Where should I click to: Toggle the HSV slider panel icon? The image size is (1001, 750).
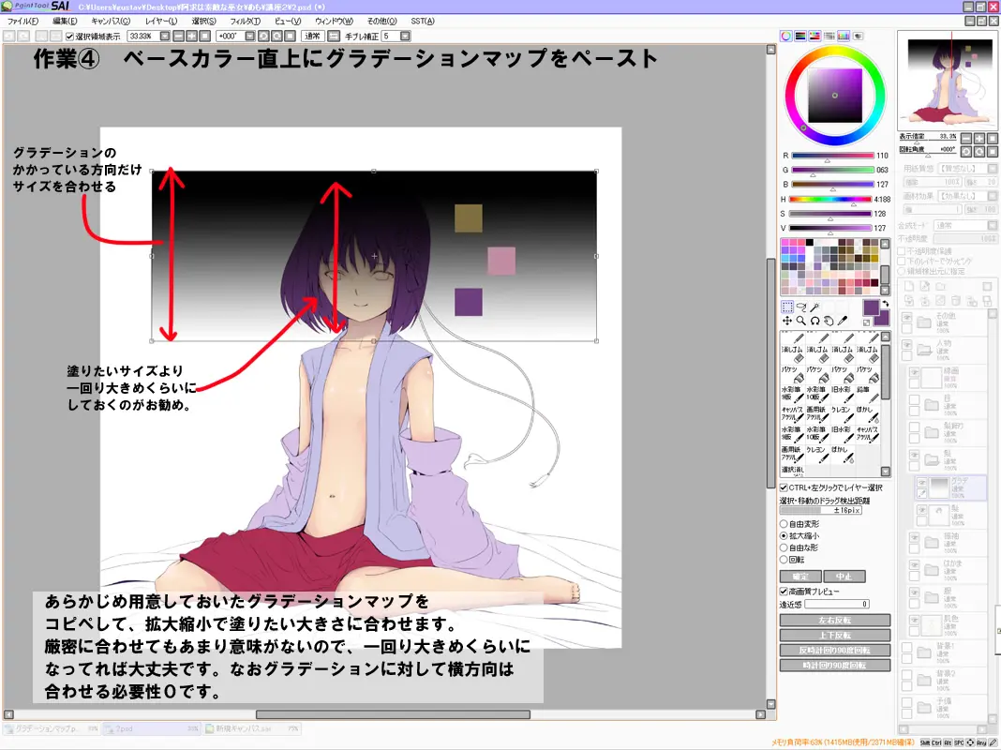pyautogui.click(x=814, y=37)
